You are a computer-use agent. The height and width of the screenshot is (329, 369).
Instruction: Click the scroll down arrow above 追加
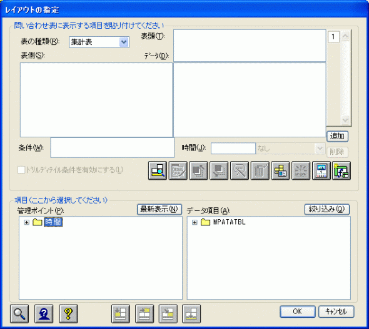(345, 120)
